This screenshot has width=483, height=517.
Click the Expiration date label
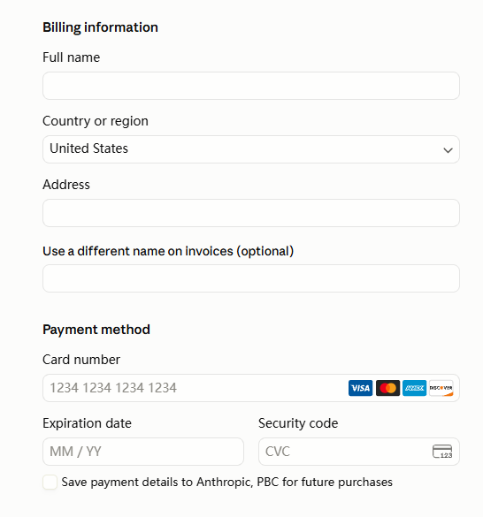(x=88, y=423)
